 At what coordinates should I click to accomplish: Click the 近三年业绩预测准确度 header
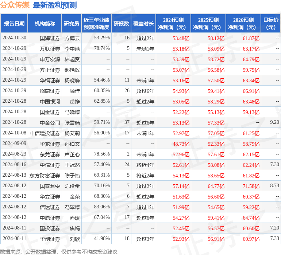click(x=96, y=24)
